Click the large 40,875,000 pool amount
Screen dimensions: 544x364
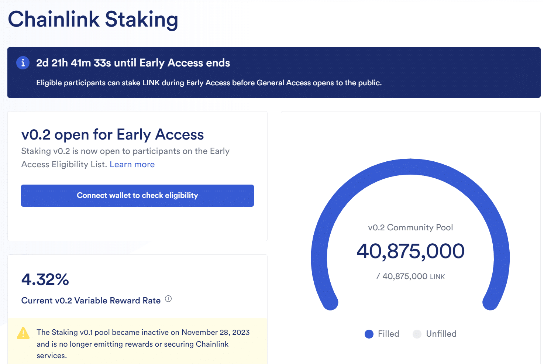[x=410, y=251]
